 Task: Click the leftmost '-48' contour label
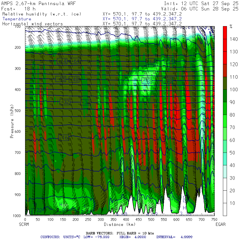click(61, 79)
